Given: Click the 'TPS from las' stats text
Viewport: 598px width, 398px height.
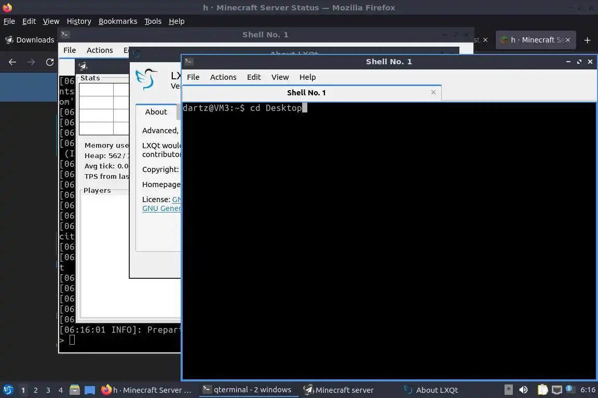Looking at the screenshot, I should [x=107, y=176].
